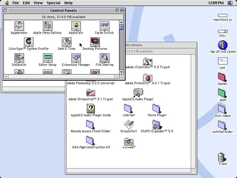The height and width of the screenshot is (178, 237).
Task: Open the Editor Setup icon
Action: [48, 58]
